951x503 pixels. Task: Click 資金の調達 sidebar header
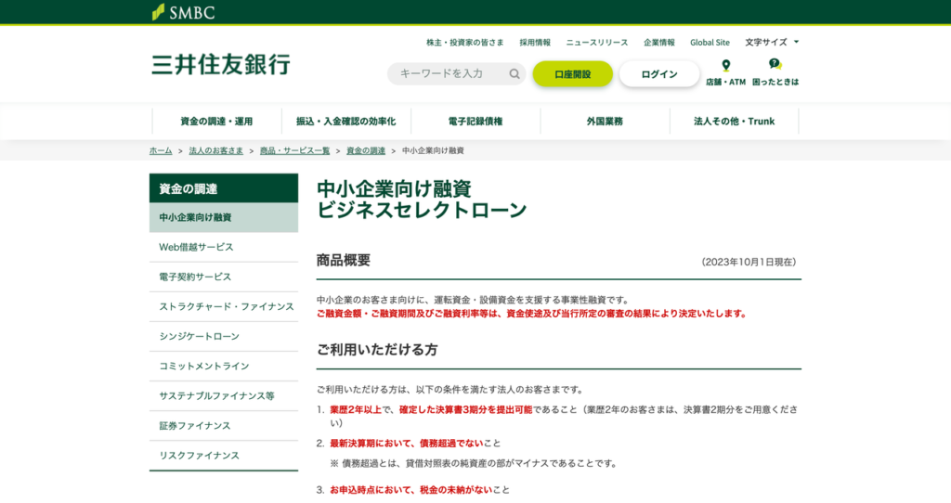click(224, 188)
